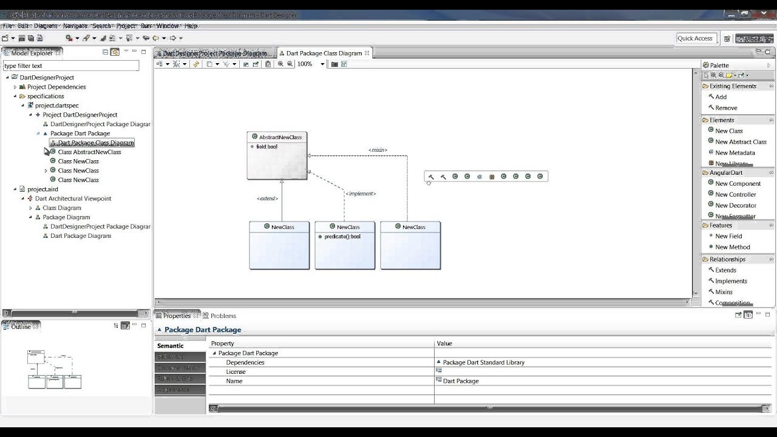Screen dimensions: 777x437
Task: Click the Back navigation arrow in toolbar
Action: [155, 38]
